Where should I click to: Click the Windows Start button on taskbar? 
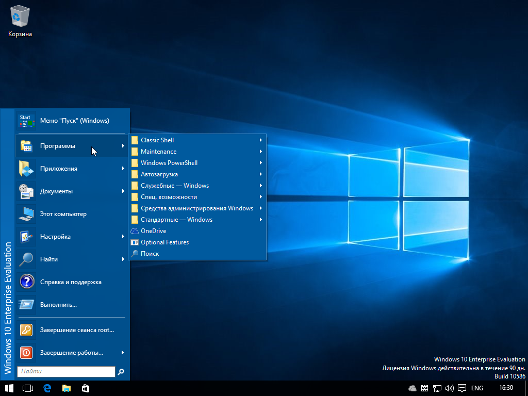[x=9, y=388]
